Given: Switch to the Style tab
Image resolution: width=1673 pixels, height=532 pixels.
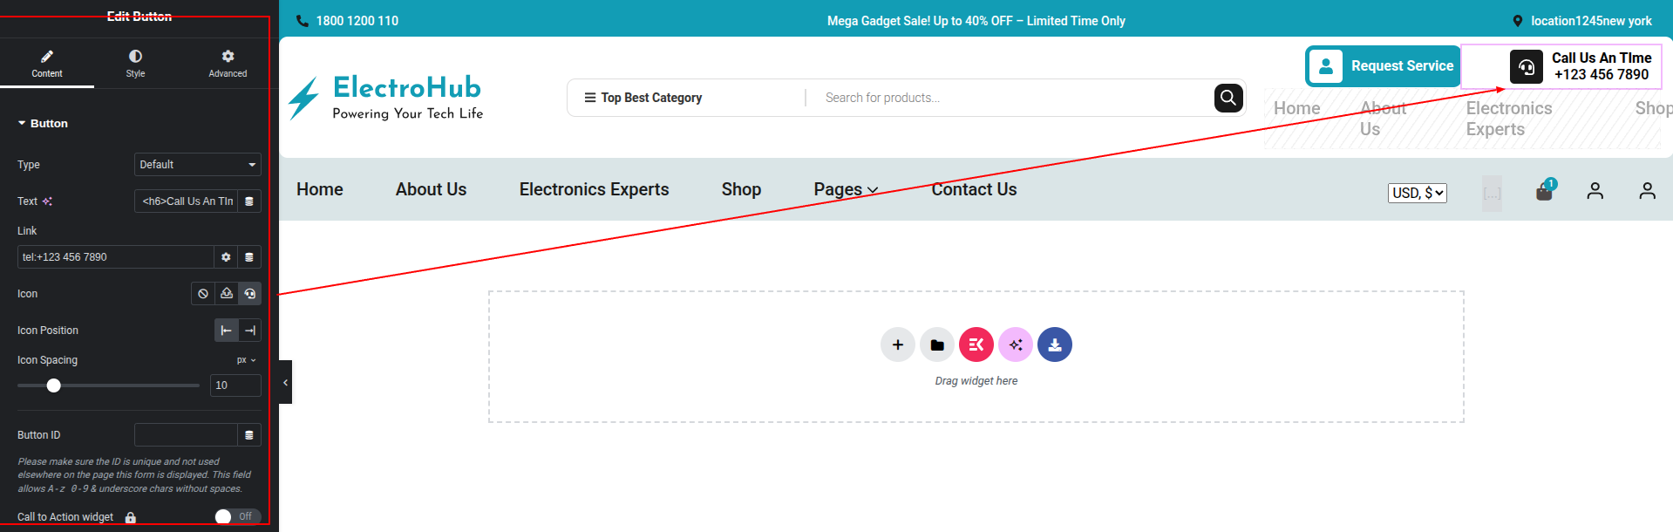Looking at the screenshot, I should click(135, 63).
